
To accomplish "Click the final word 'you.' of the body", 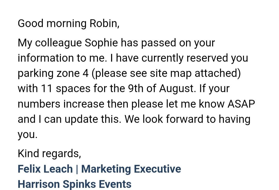I will 28,135.
